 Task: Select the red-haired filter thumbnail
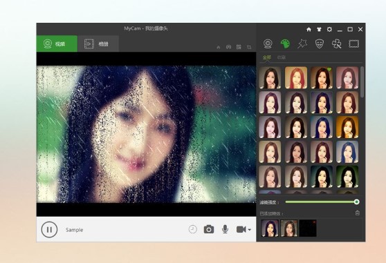pyautogui.click(x=296, y=77)
